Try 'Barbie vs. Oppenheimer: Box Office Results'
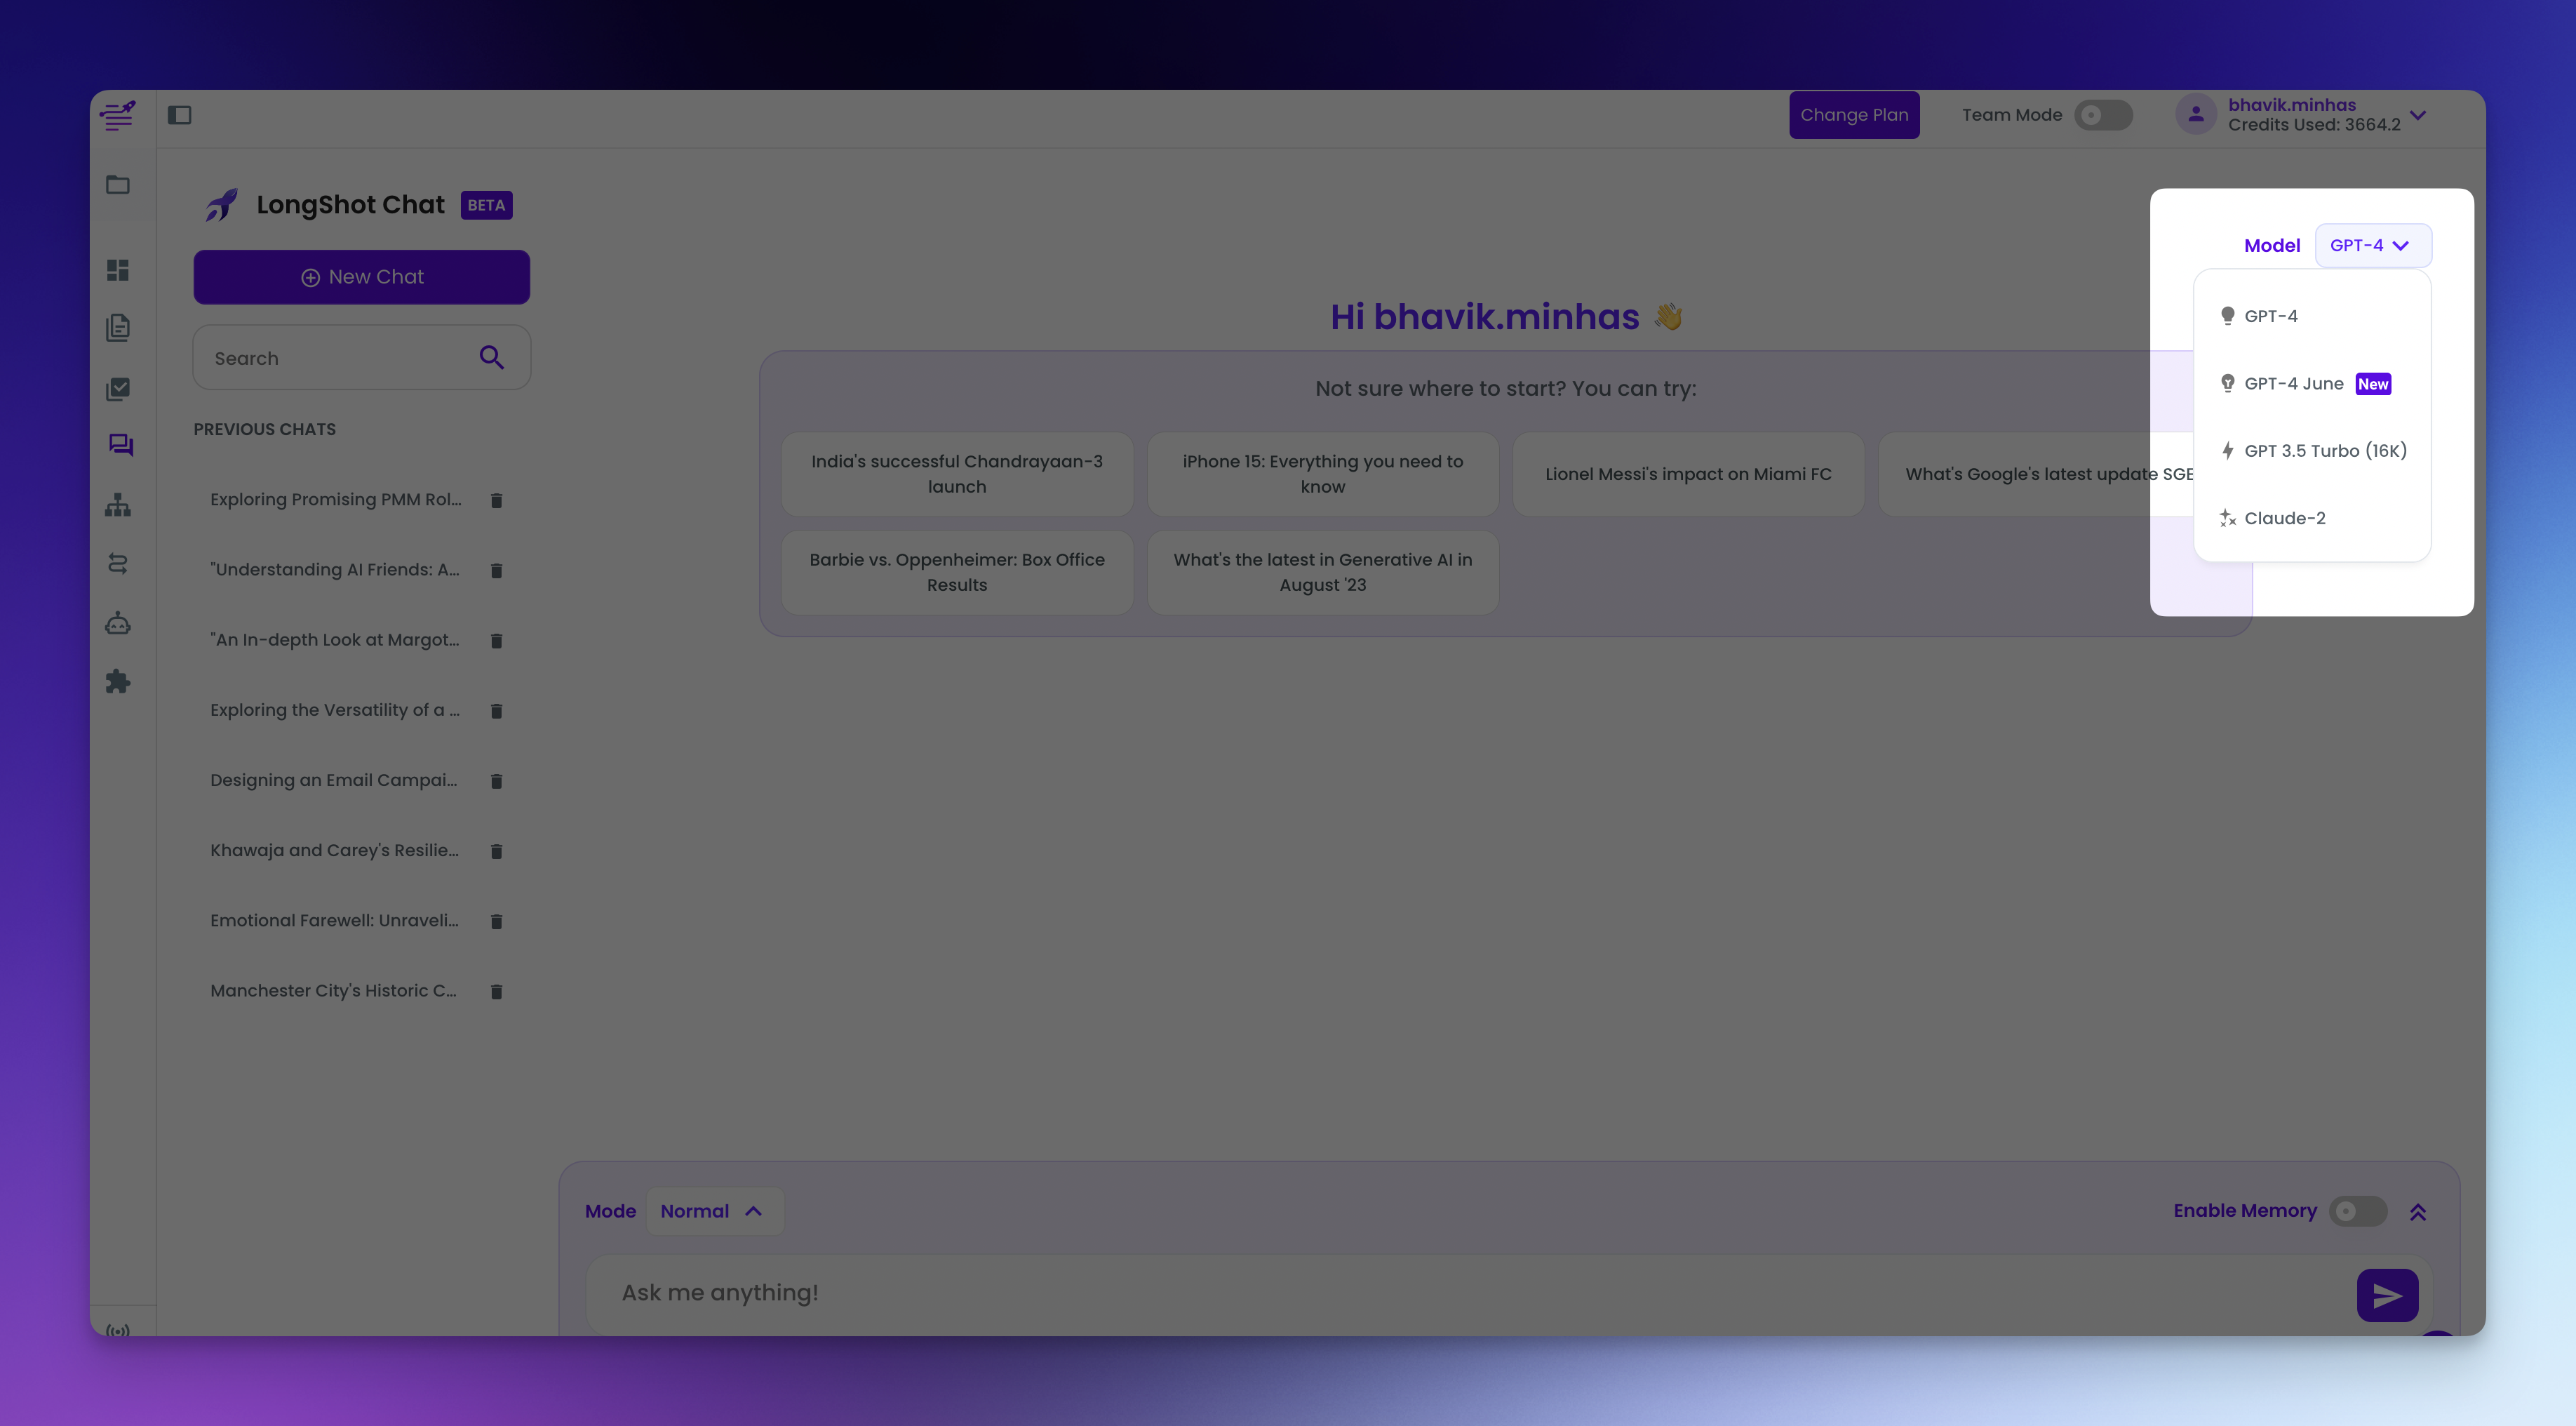This screenshot has height=1426, width=2576. click(957, 573)
